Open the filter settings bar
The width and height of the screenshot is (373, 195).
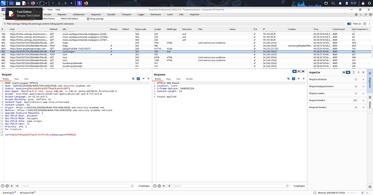click(x=174, y=24)
